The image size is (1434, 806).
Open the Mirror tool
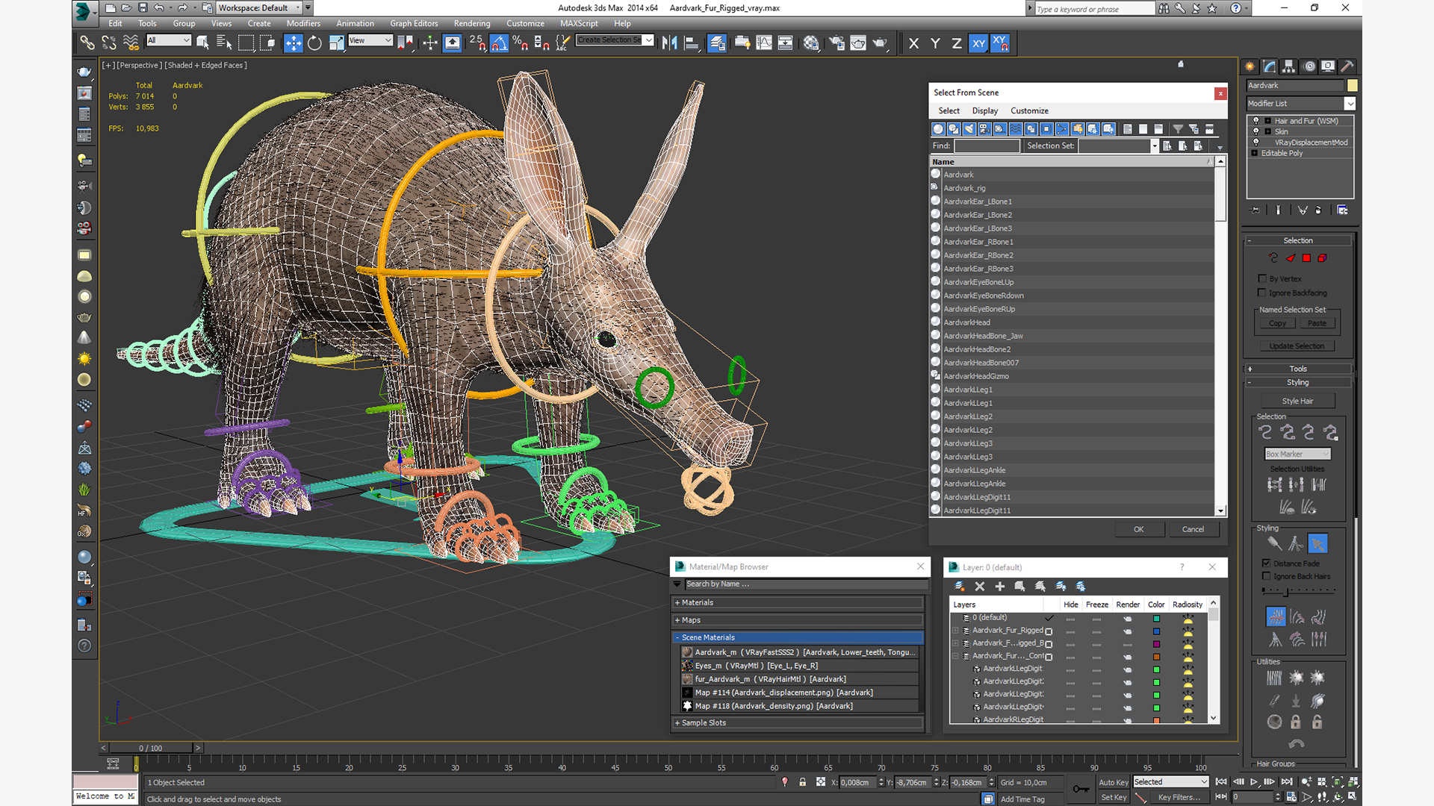point(670,43)
